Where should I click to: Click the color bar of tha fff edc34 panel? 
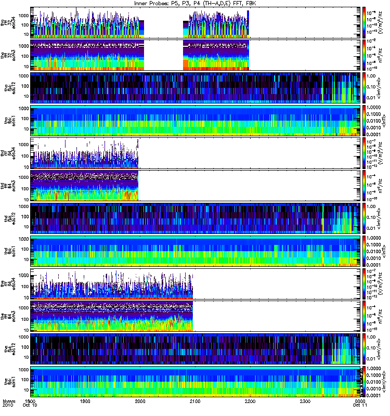(x=364, y=22)
